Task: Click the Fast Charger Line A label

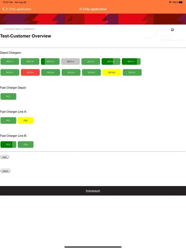Action: (x=14, y=112)
